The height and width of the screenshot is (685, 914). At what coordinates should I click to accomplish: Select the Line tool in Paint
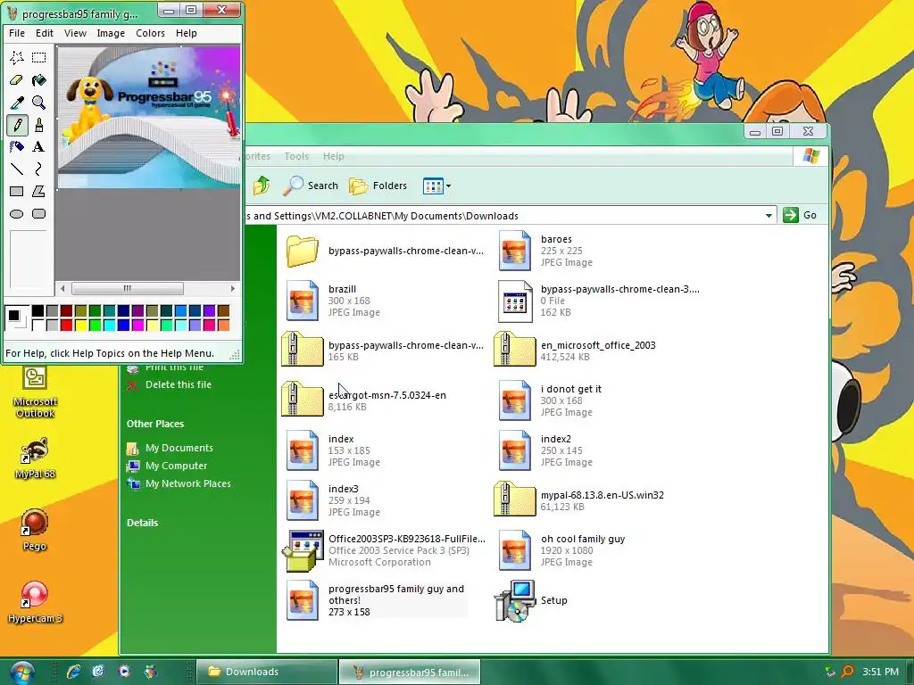coord(17,169)
